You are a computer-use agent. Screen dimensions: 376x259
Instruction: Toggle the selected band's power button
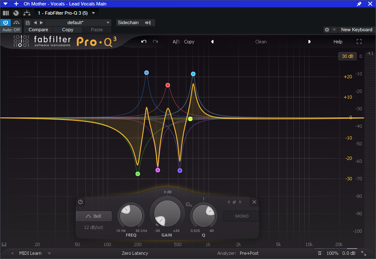pyautogui.click(x=80, y=202)
